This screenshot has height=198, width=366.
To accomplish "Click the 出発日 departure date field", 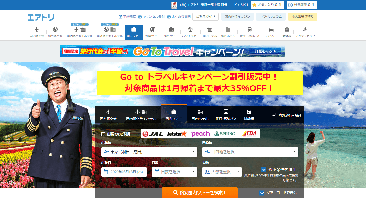I will pyautogui.click(x=123, y=172).
